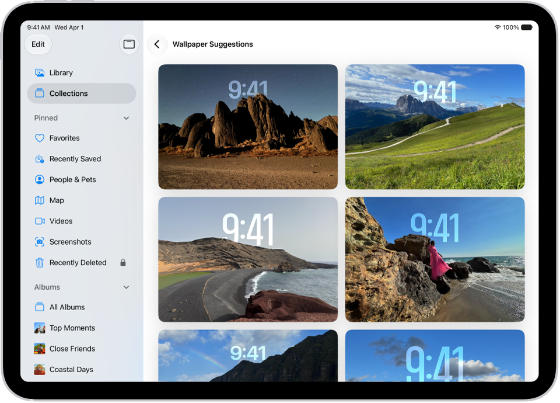The height and width of the screenshot is (403, 560).
Task: Click the Coastal Days album thumbnail icon
Action: click(x=40, y=369)
